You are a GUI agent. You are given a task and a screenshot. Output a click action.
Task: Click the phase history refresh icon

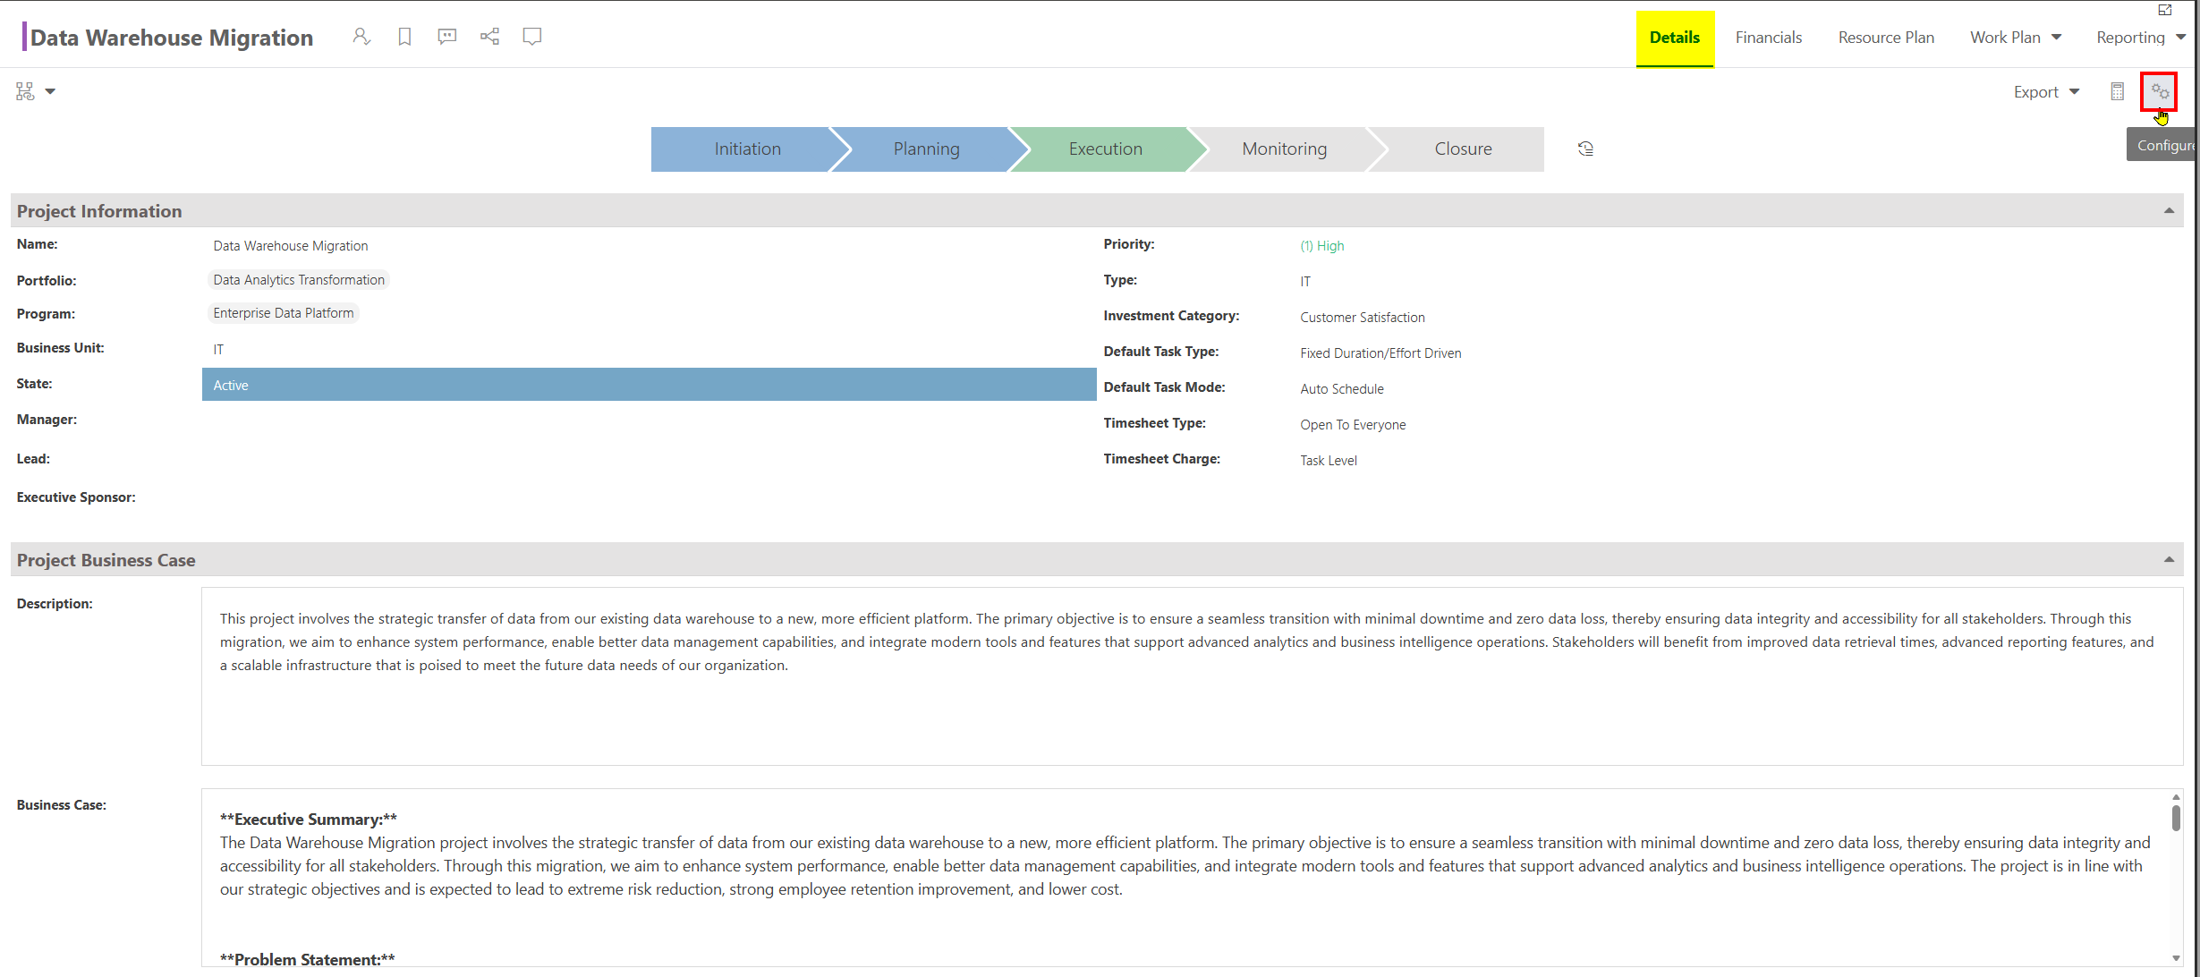[1585, 149]
